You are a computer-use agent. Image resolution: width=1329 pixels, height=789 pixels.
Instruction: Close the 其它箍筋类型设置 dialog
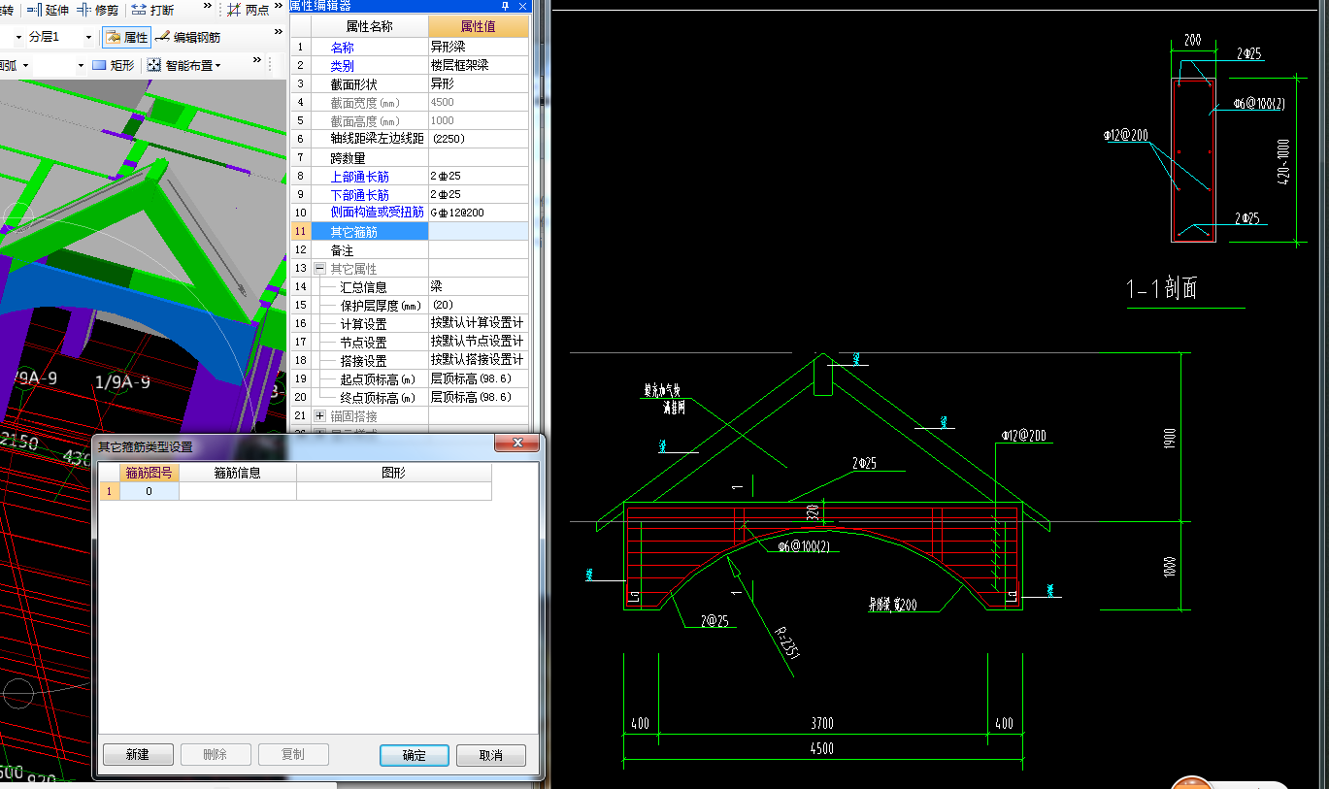516,444
